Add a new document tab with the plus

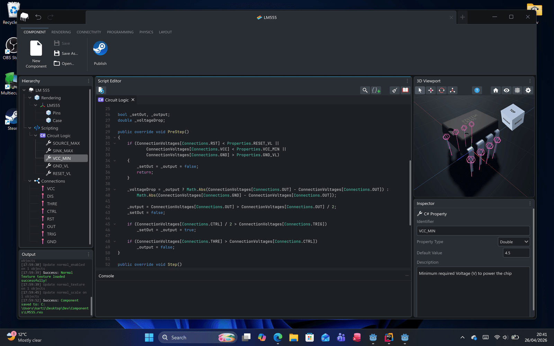coord(463,17)
